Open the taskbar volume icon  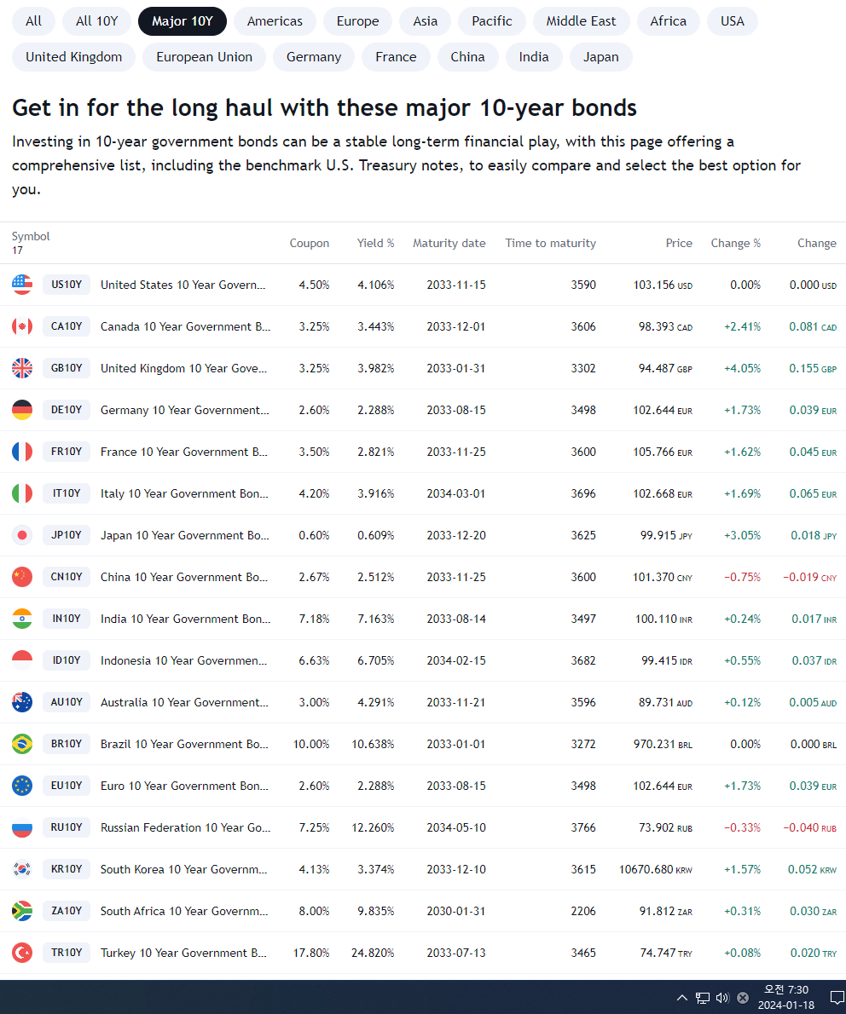pos(722,998)
